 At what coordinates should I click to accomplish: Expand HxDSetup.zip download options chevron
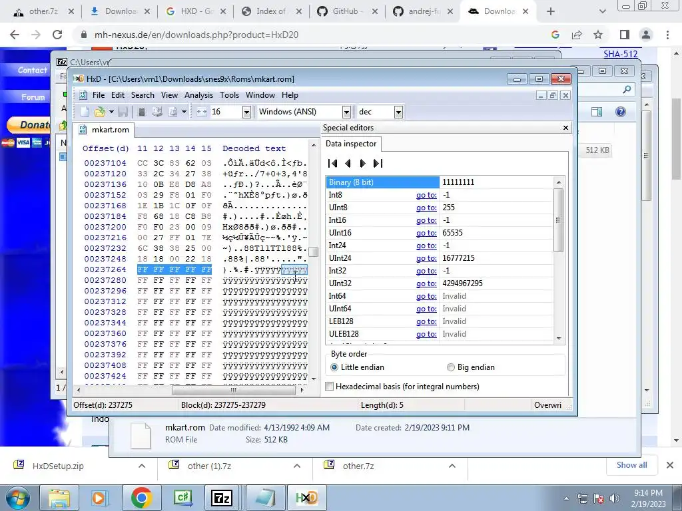(142, 466)
